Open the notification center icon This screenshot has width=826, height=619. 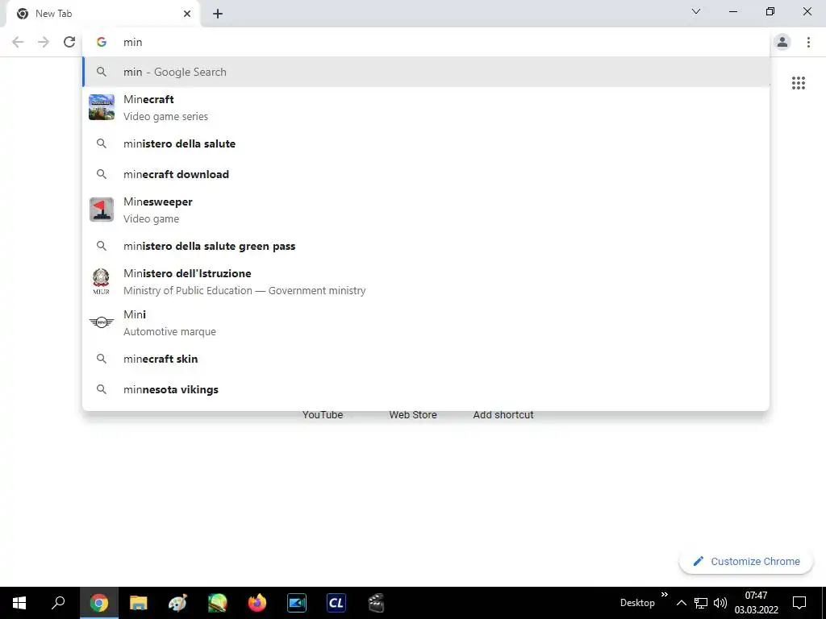coord(799,603)
